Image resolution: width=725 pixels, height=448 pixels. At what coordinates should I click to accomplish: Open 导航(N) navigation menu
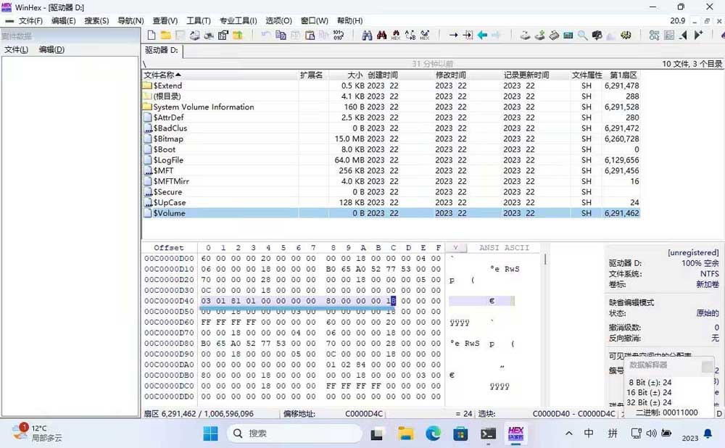coord(130,21)
